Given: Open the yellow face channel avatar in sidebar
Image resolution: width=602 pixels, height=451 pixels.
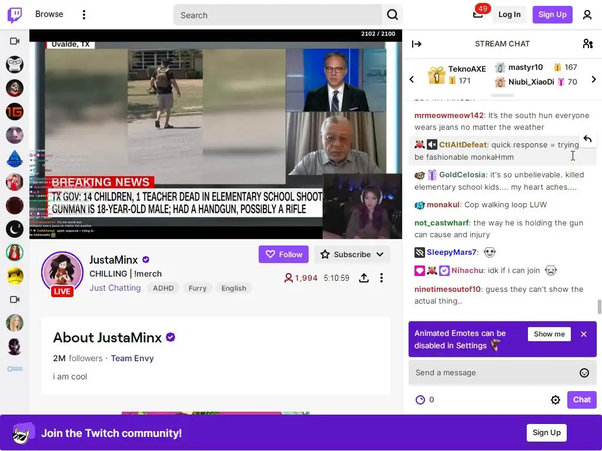Looking at the screenshot, I should [15, 276].
